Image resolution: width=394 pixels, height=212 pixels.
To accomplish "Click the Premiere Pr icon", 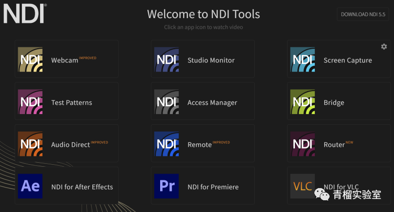I will coord(166,186).
